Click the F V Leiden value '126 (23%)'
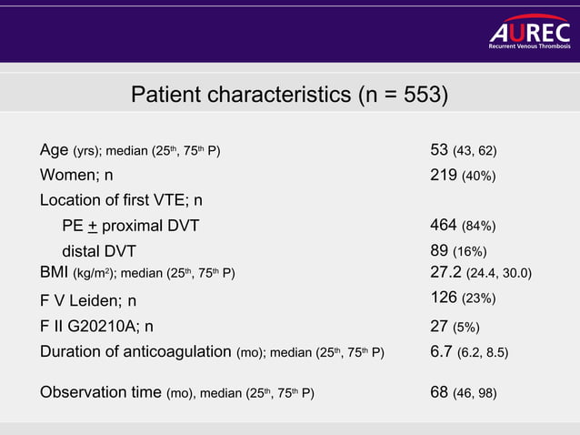 462,297
